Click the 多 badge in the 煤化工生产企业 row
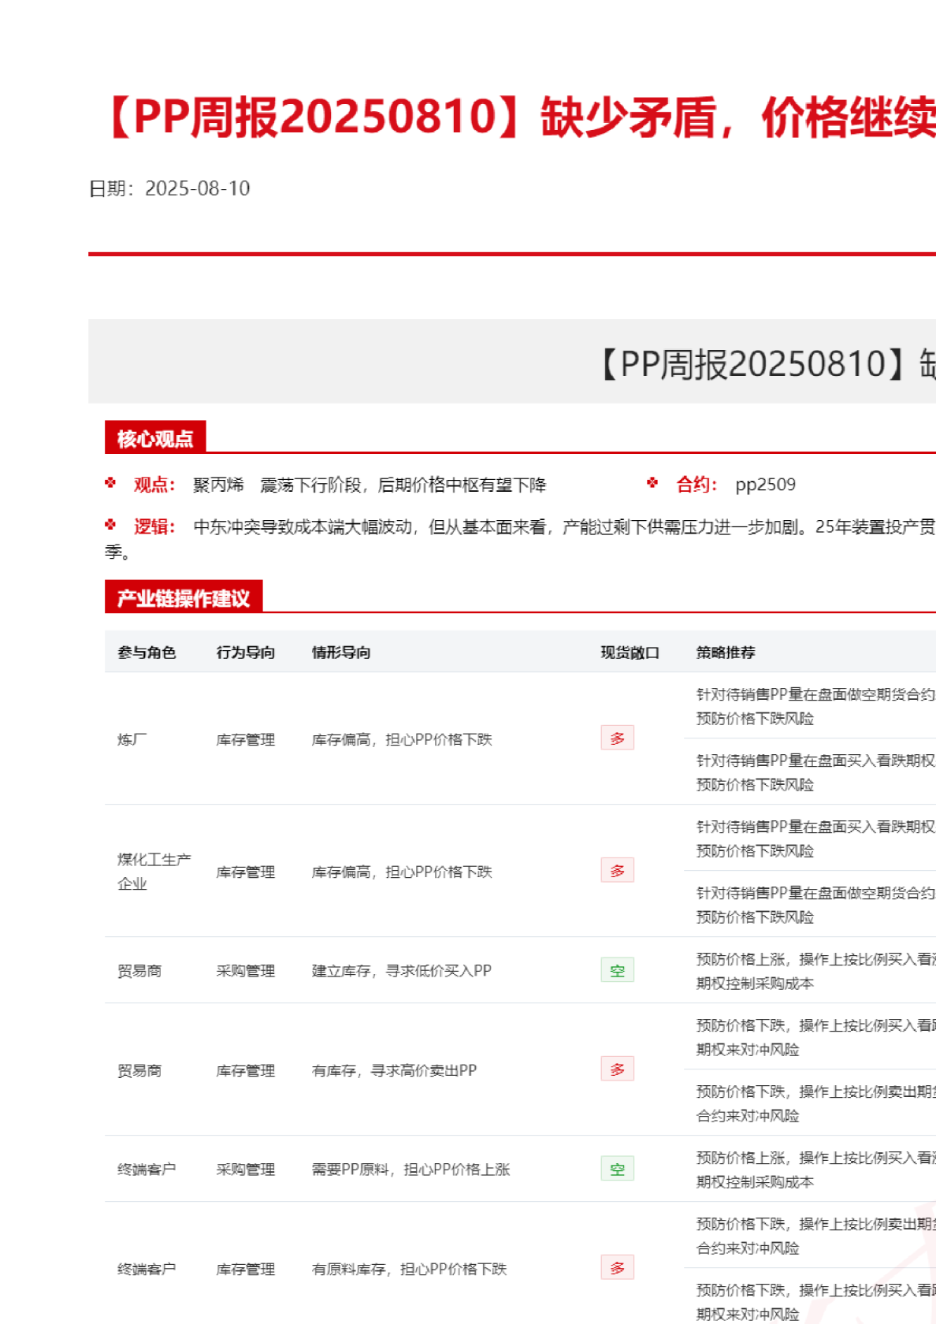Viewport: 936px width, 1324px height. [617, 871]
